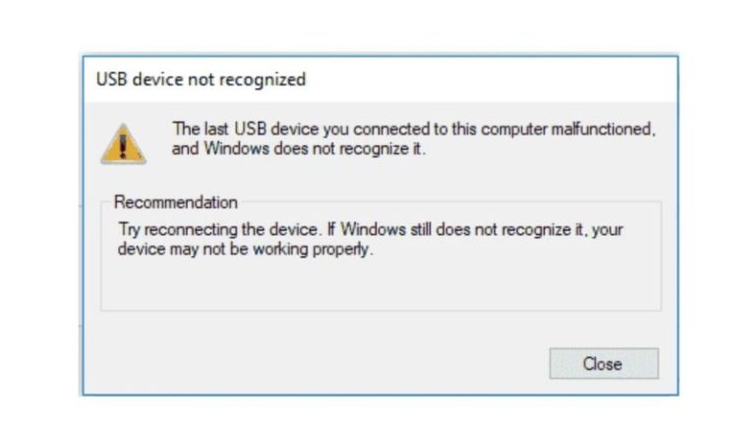
Task: Click the yellow warning triangle icon
Action: coord(123,144)
